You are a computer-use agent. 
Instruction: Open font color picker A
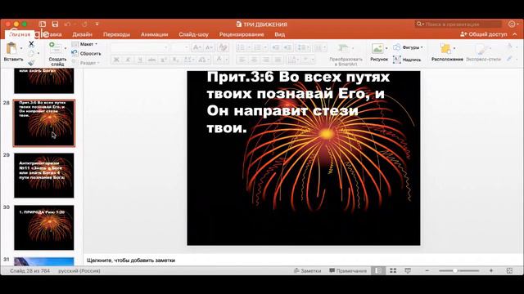[x=219, y=60]
